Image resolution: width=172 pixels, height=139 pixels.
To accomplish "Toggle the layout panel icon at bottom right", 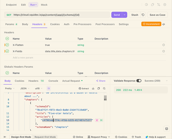I will (x=167, y=129).
